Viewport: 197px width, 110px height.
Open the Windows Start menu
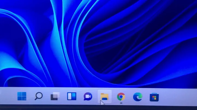[22, 96]
